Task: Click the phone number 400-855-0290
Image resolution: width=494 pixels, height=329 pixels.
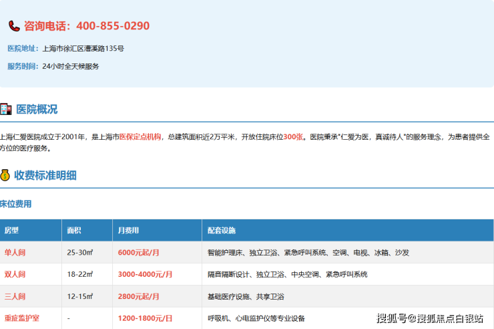Action: tap(113, 26)
